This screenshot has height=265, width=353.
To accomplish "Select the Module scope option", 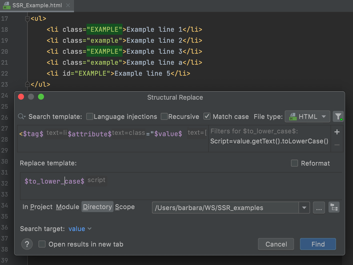I will (x=67, y=207).
